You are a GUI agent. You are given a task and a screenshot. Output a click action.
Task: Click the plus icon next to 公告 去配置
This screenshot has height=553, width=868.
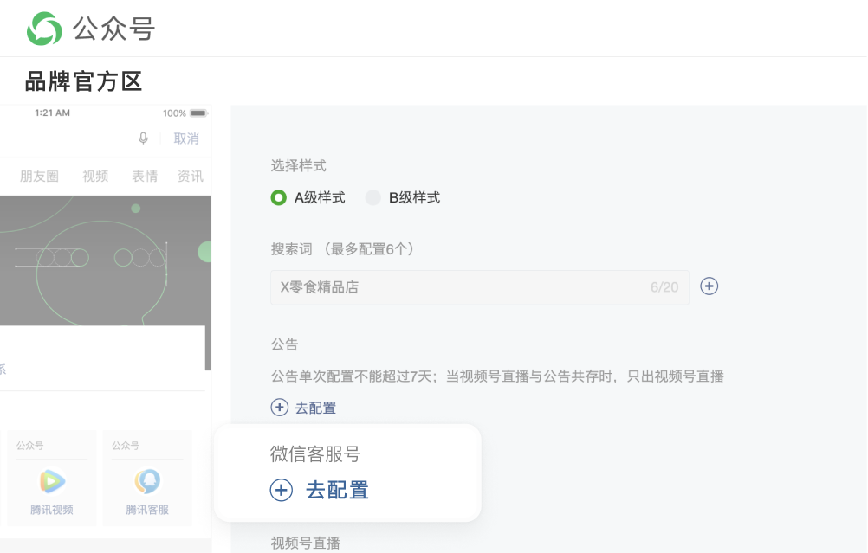279,408
